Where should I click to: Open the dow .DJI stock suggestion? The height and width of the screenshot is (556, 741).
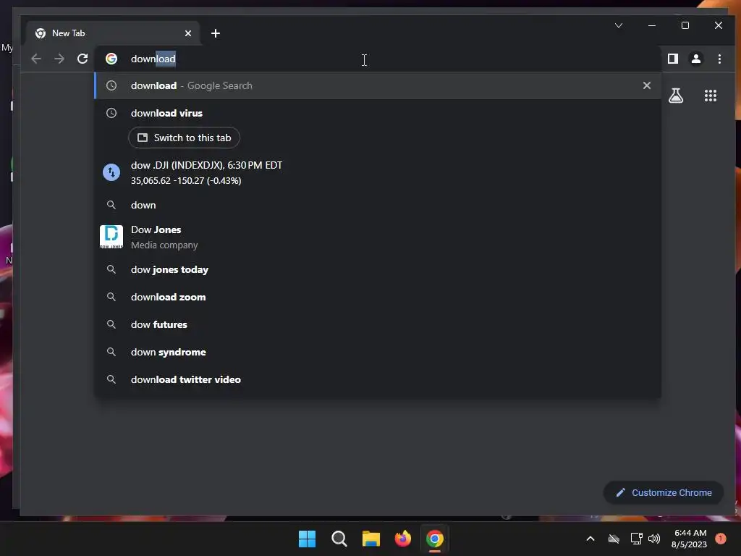point(378,172)
